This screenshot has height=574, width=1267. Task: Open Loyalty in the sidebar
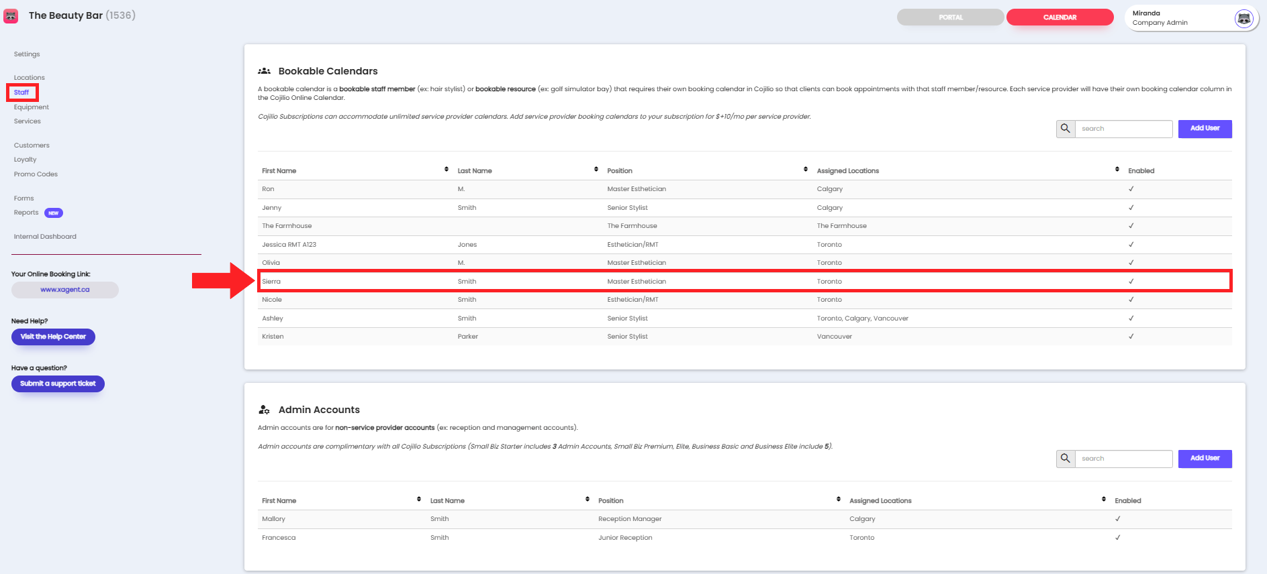[26, 160]
